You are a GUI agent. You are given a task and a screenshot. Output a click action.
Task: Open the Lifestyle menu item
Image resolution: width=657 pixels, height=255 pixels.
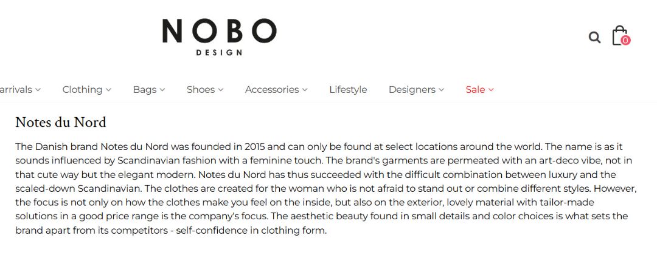pyautogui.click(x=348, y=90)
